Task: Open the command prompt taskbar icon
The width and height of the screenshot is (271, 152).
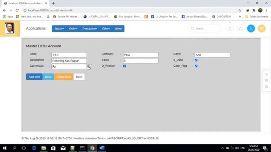Action: click(83, 148)
